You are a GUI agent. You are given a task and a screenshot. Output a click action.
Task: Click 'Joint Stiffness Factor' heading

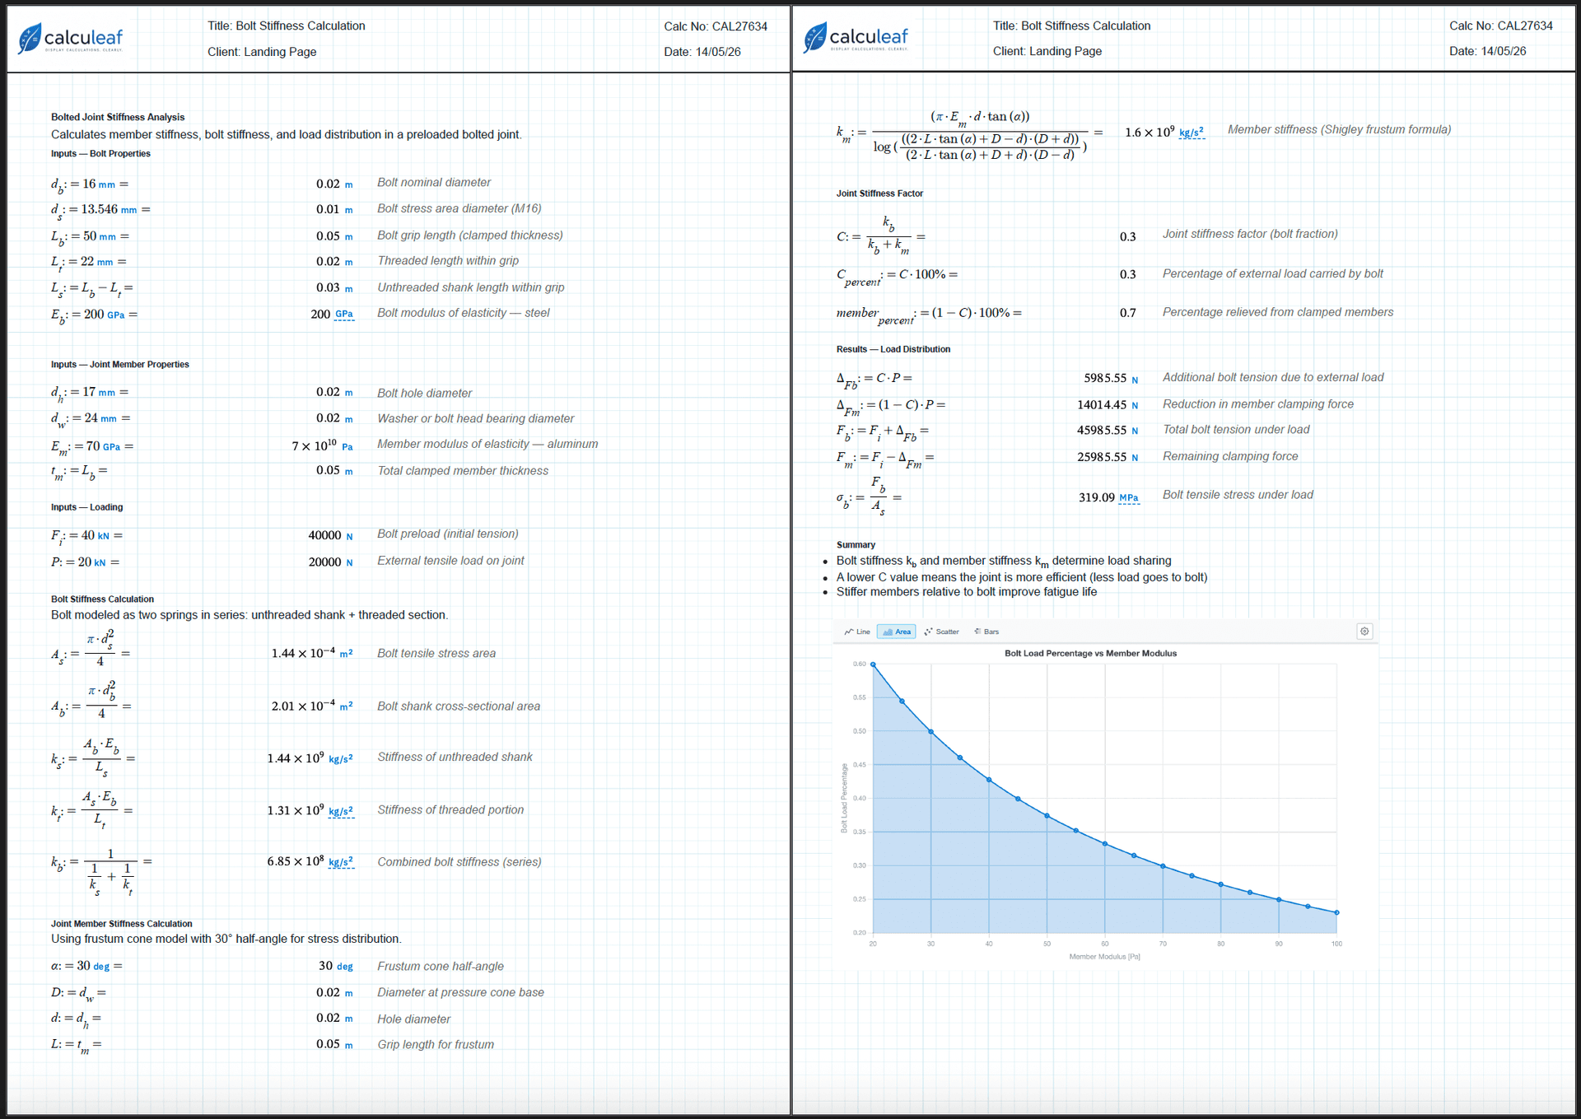click(879, 193)
